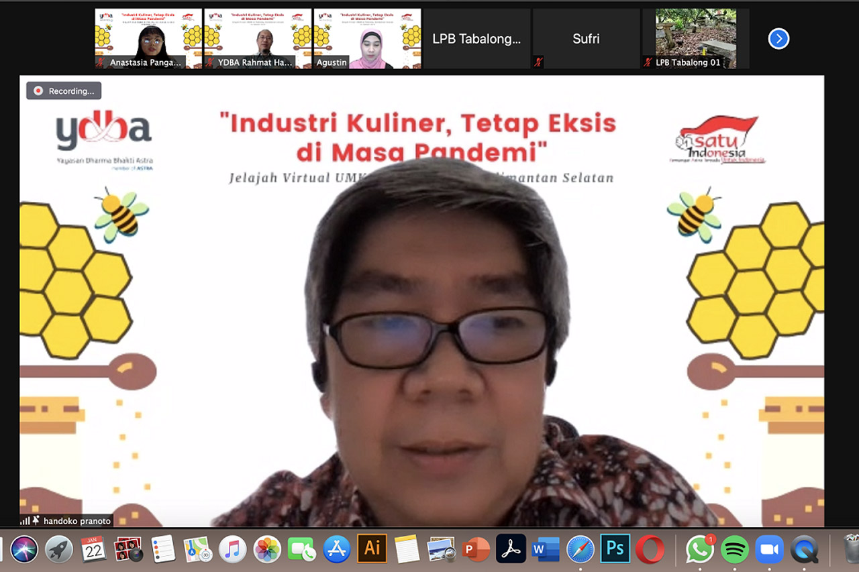Launch Microsoft PowerPoint
859x572 pixels.
476,550
